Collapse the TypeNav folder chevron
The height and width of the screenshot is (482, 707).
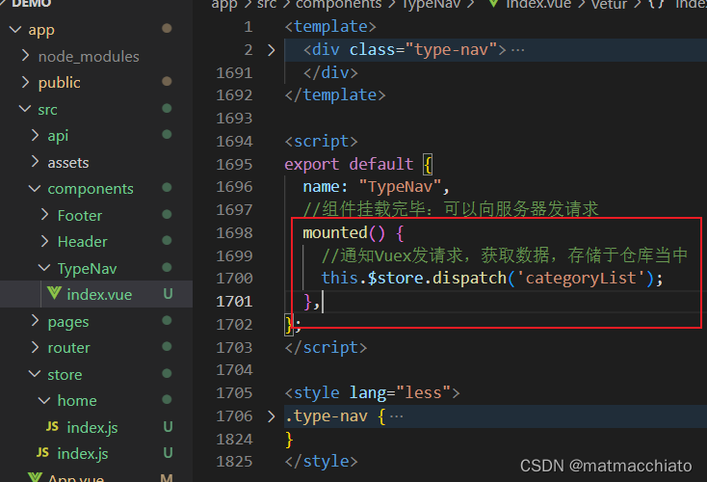point(44,268)
